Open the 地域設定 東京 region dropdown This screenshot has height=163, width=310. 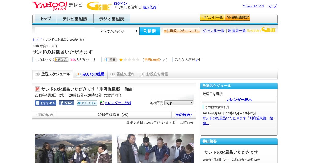179,103
